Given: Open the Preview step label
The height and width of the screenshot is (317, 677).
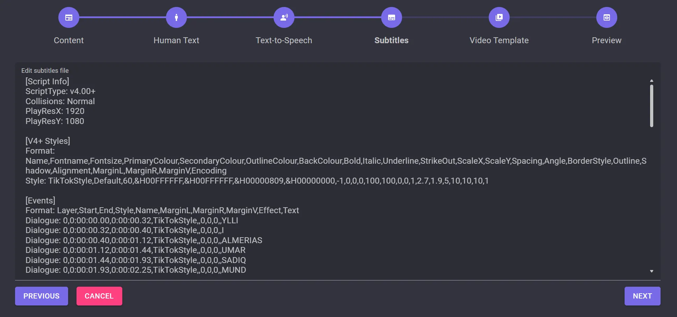Looking at the screenshot, I should tap(607, 40).
